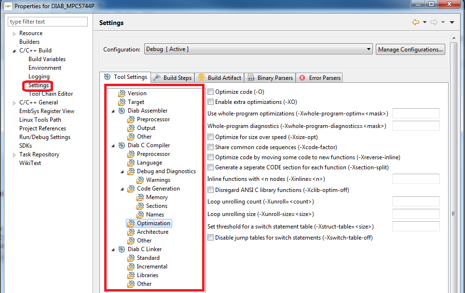Toggle the -Xreverse-inline optimization checkbox
This screenshot has width=465, height=293.
point(211,157)
